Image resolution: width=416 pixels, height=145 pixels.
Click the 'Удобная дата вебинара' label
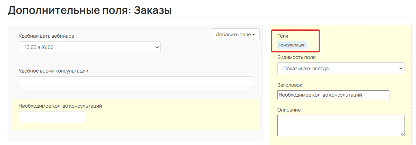pos(46,36)
